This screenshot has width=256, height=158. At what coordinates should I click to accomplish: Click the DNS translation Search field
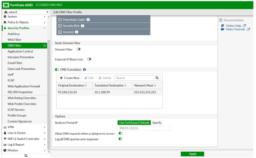[134, 78]
